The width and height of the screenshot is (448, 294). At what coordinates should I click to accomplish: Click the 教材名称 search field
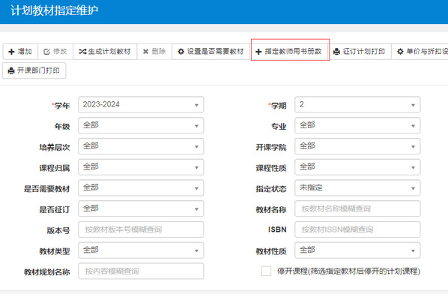click(357, 208)
